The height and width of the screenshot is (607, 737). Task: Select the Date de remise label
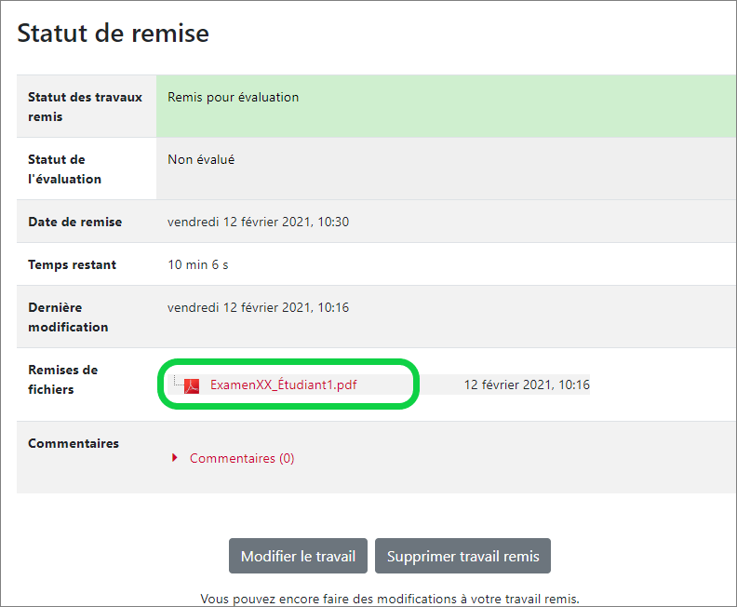[x=74, y=222]
